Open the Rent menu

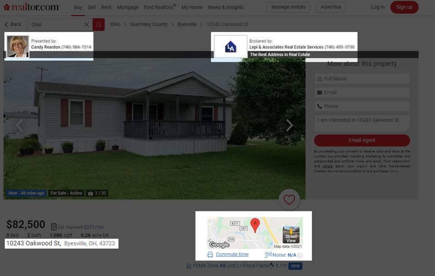tap(106, 7)
